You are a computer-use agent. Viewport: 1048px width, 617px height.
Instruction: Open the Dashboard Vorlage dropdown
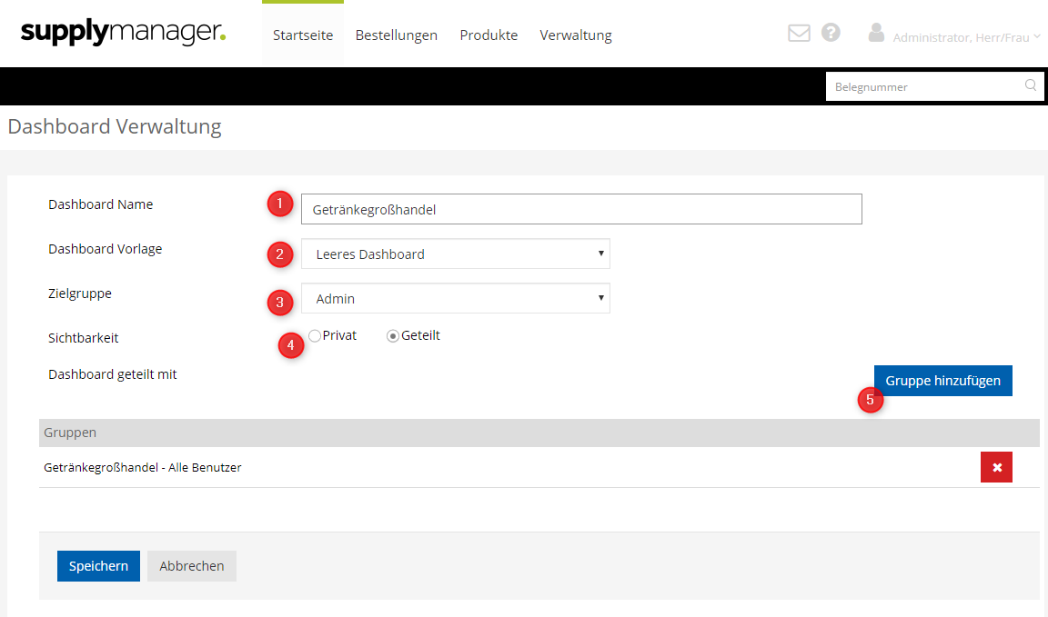455,254
